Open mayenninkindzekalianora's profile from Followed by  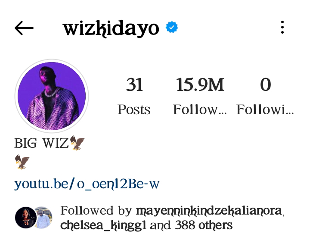tap(209, 211)
